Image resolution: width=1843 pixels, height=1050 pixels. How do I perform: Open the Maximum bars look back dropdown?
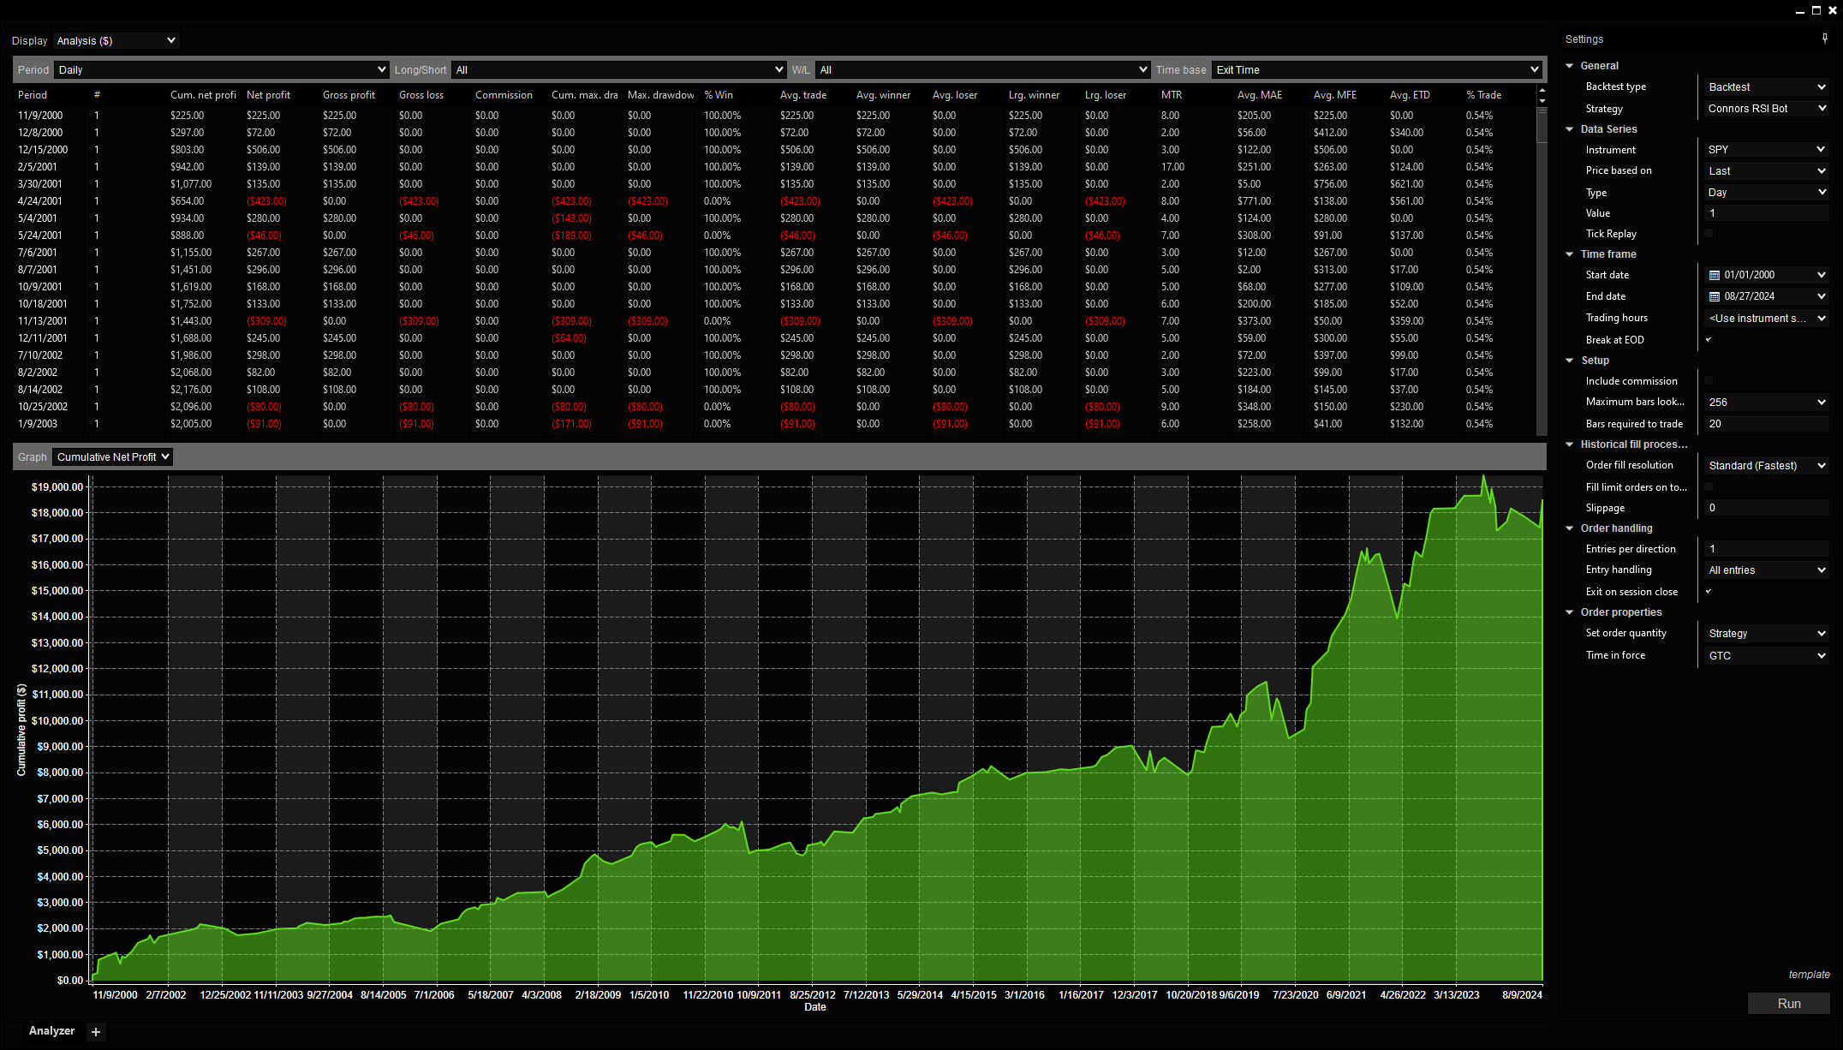pos(1767,402)
